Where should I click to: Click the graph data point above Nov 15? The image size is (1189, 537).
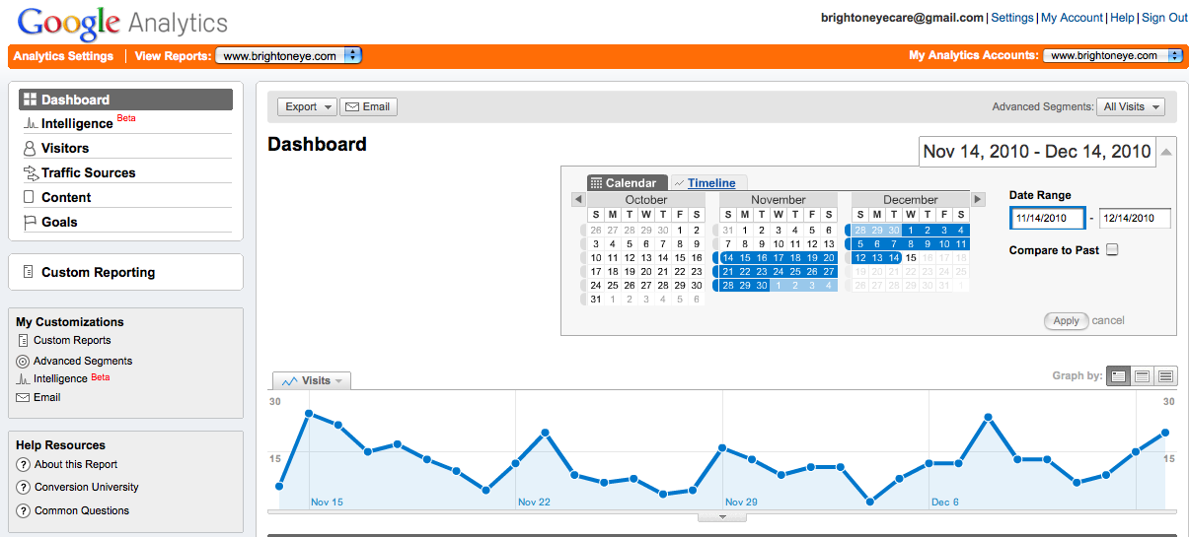click(x=309, y=414)
